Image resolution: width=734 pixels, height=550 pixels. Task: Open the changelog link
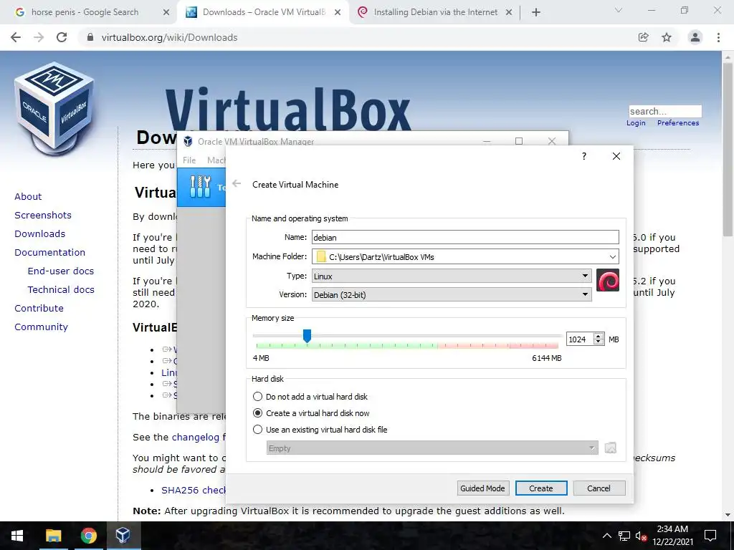pyautogui.click(x=195, y=438)
